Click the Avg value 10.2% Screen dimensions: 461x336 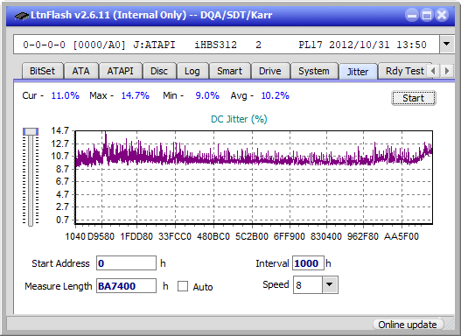pos(276,95)
